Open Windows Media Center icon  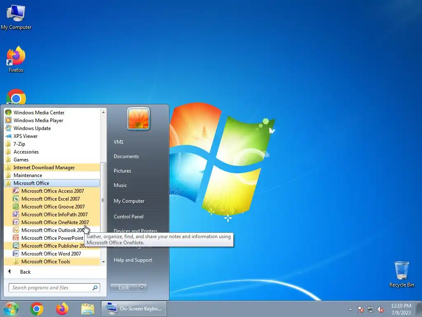pos(8,112)
